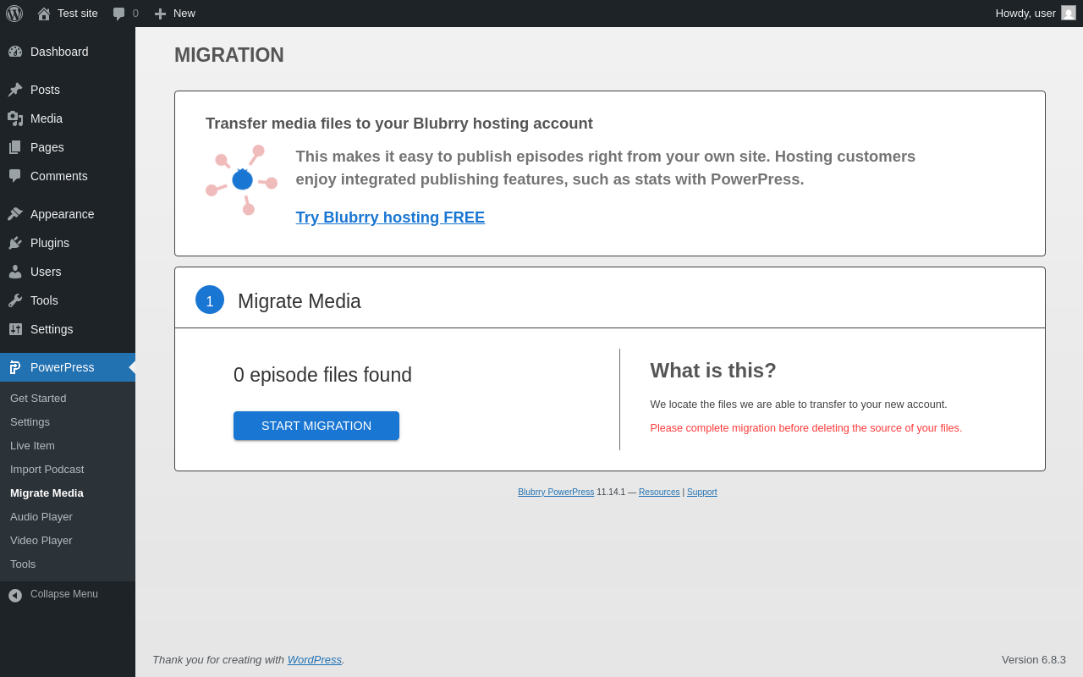
Task: Open the Live Item submenu
Action: pyautogui.click(x=32, y=445)
